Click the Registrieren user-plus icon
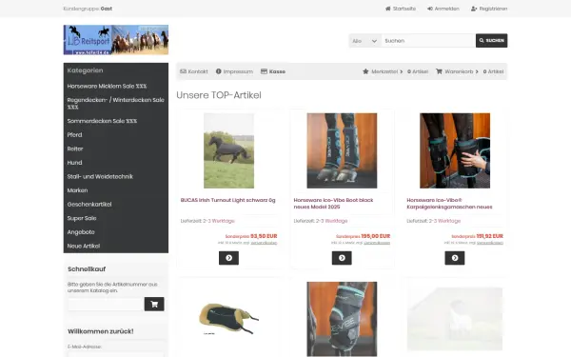Screen dimensions: 571x357 (x=474, y=9)
